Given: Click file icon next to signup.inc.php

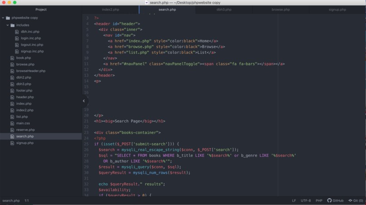Looking at the screenshot, I should pyautogui.click(x=17, y=51).
